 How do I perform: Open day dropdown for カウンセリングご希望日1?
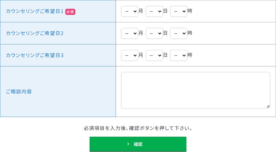pyautogui.click(x=154, y=11)
